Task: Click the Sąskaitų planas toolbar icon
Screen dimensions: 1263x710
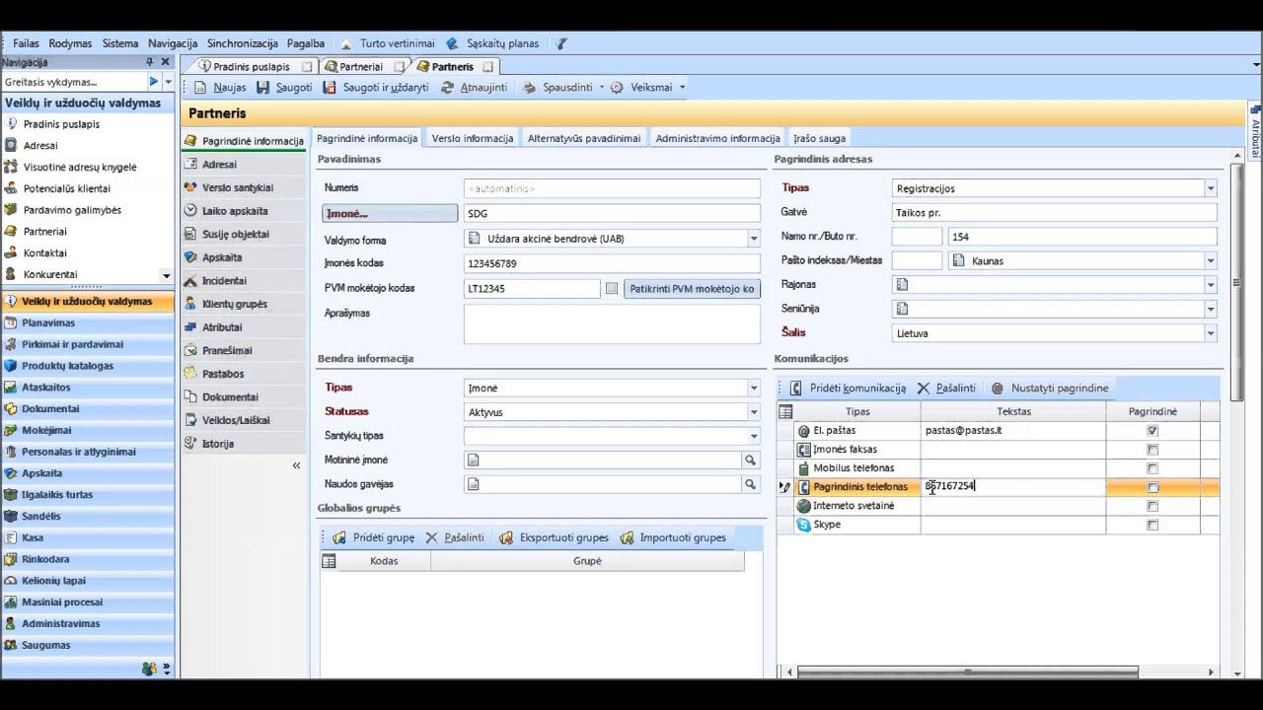Action: click(452, 43)
